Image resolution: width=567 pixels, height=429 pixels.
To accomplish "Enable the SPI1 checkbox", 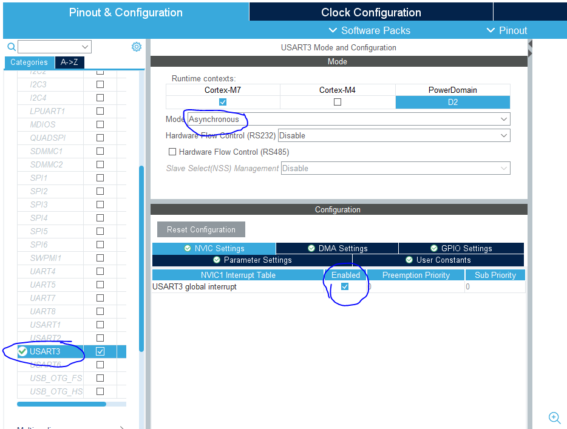I will click(x=100, y=178).
